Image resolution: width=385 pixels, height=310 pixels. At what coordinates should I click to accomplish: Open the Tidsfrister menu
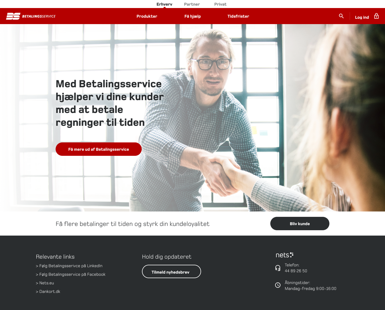(238, 16)
